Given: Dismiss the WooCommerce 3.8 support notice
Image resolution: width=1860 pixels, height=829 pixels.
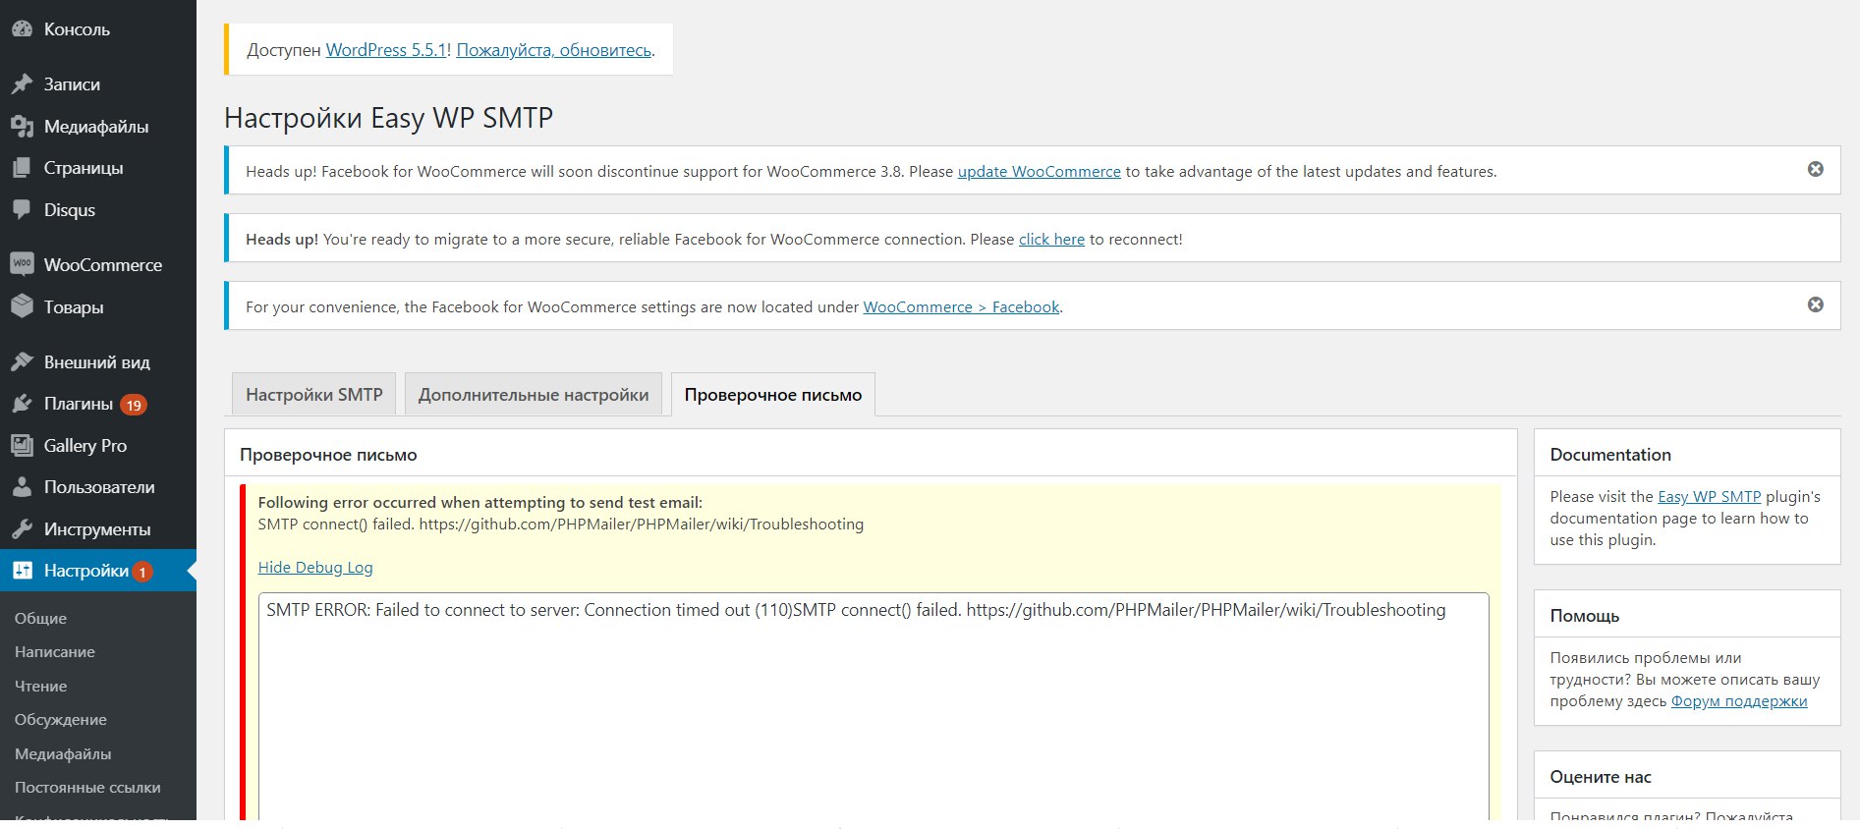Looking at the screenshot, I should (1816, 169).
